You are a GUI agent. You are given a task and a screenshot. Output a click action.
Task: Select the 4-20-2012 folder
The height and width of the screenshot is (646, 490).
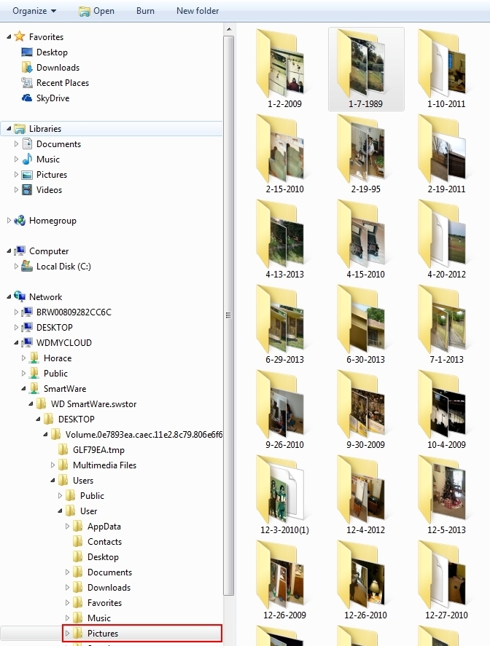446,240
